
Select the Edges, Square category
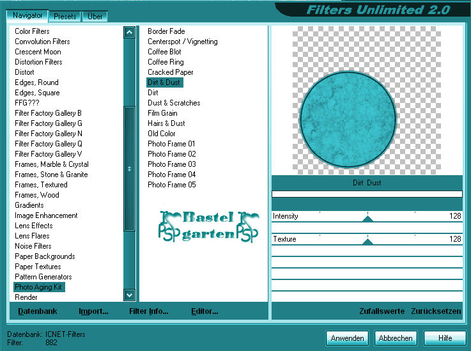[x=37, y=93]
